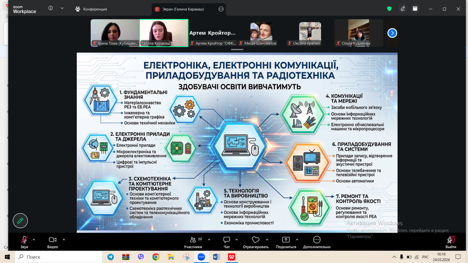This screenshot has height=263, width=468.
Task: Click the green encryption shield icon
Action: tap(389, 9)
